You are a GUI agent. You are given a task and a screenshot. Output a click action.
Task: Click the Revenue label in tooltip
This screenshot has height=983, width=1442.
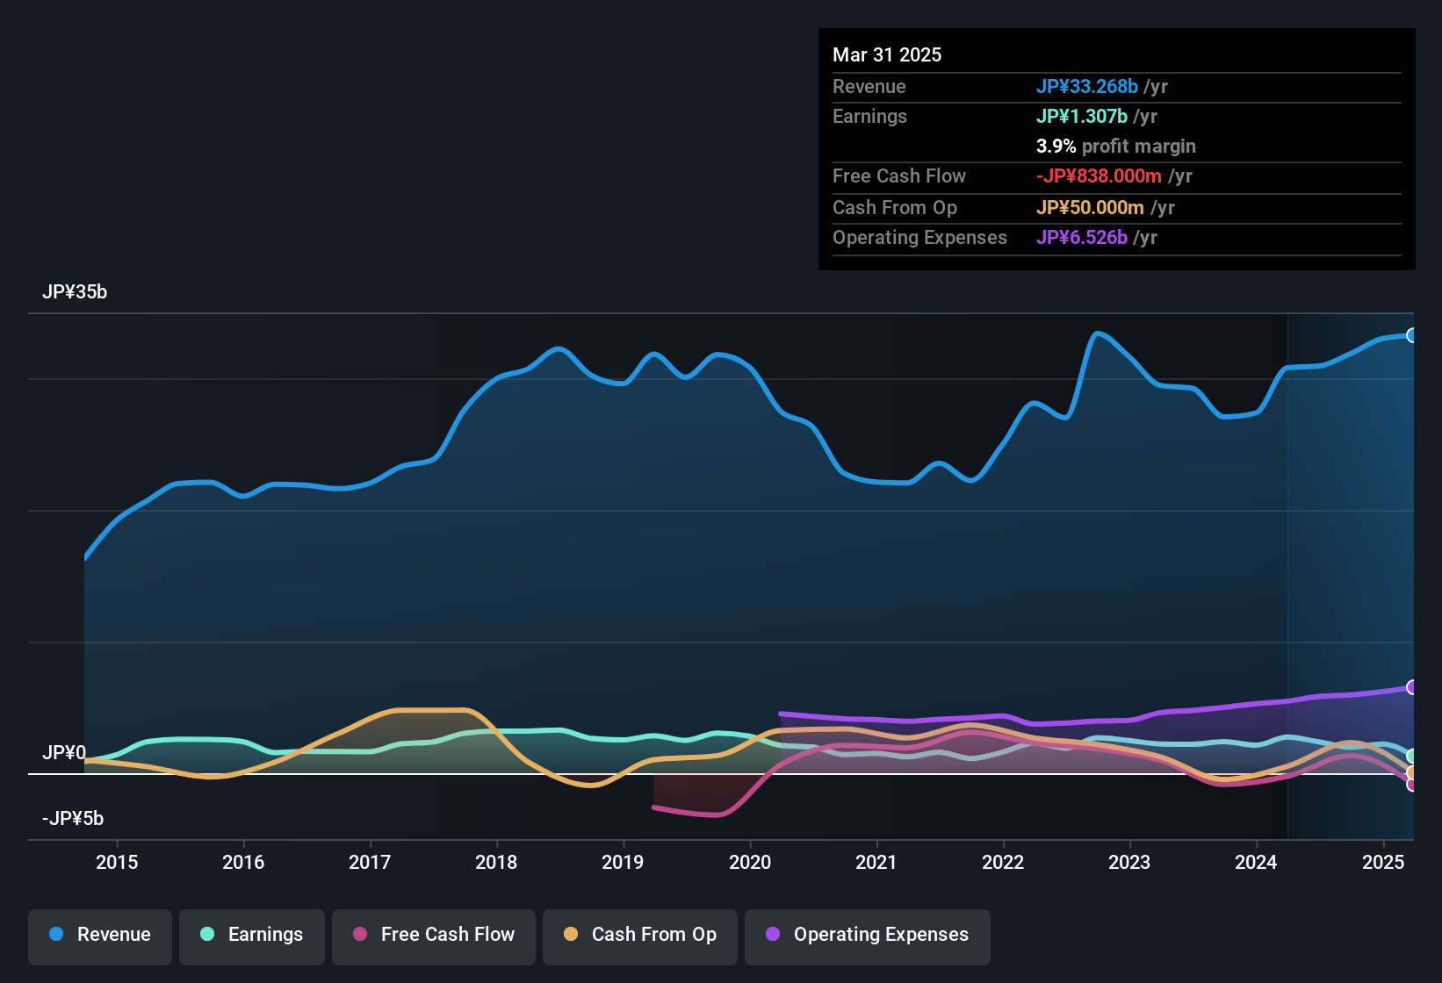pyautogui.click(x=869, y=87)
